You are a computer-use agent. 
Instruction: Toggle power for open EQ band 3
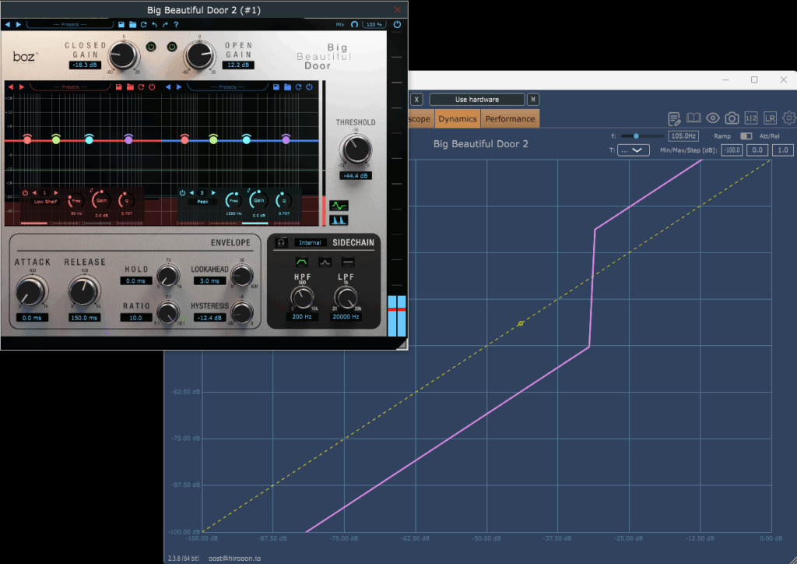point(182,193)
